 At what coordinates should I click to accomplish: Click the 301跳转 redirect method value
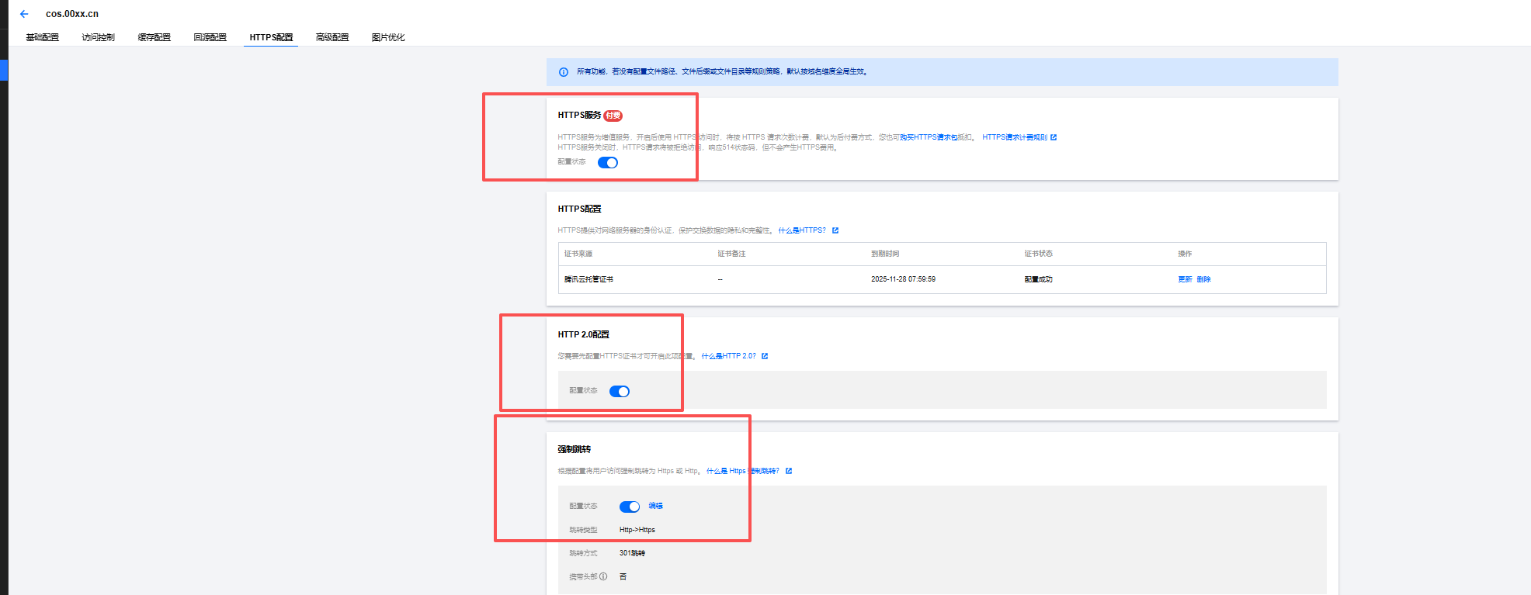pos(632,553)
